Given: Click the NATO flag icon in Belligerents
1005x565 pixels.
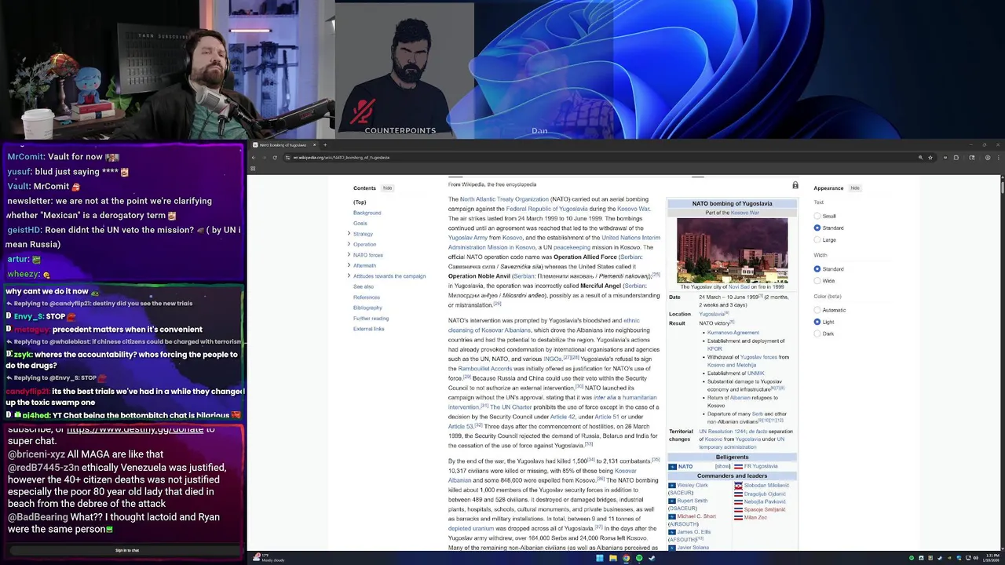Looking at the screenshot, I should pyautogui.click(x=672, y=466).
